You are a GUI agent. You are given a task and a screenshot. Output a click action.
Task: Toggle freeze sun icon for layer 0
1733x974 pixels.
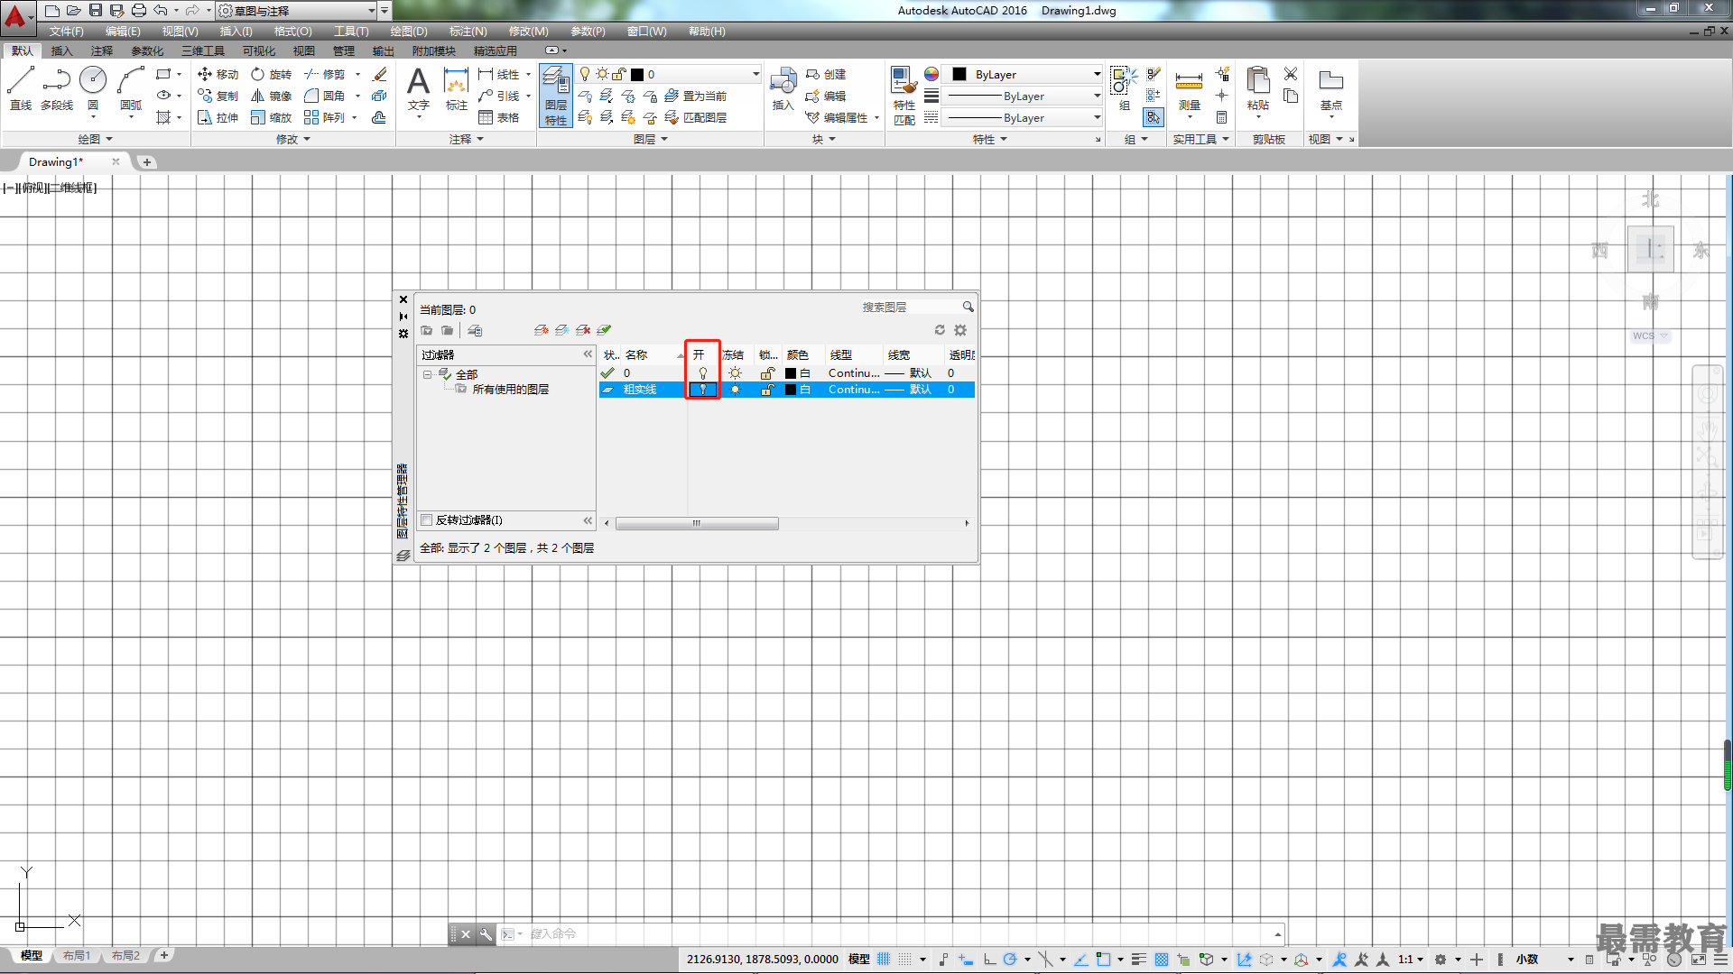(735, 372)
